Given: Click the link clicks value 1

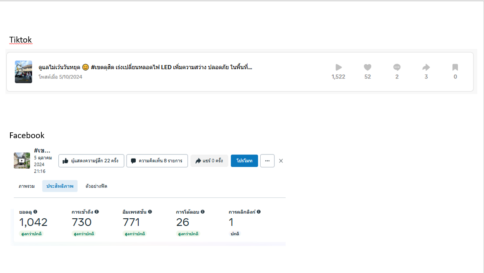Looking at the screenshot, I should (x=231, y=222).
